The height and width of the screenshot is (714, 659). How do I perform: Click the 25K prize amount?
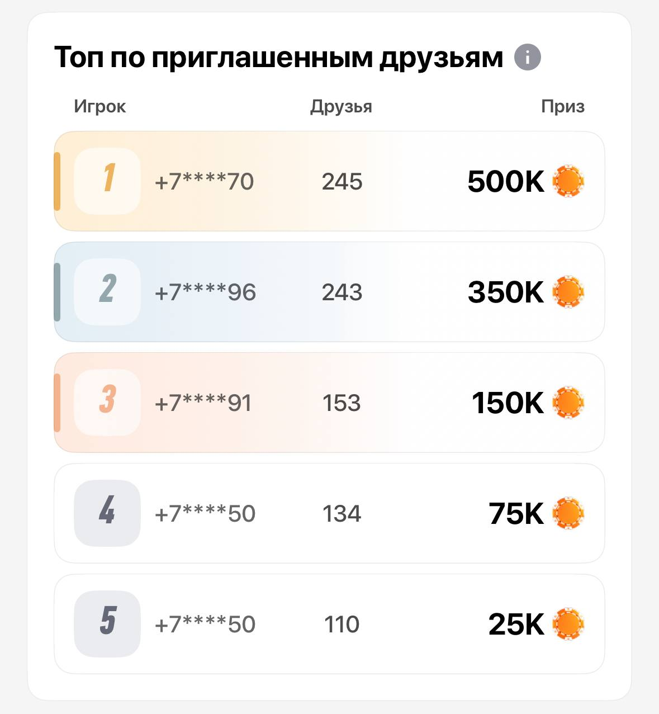516,625
